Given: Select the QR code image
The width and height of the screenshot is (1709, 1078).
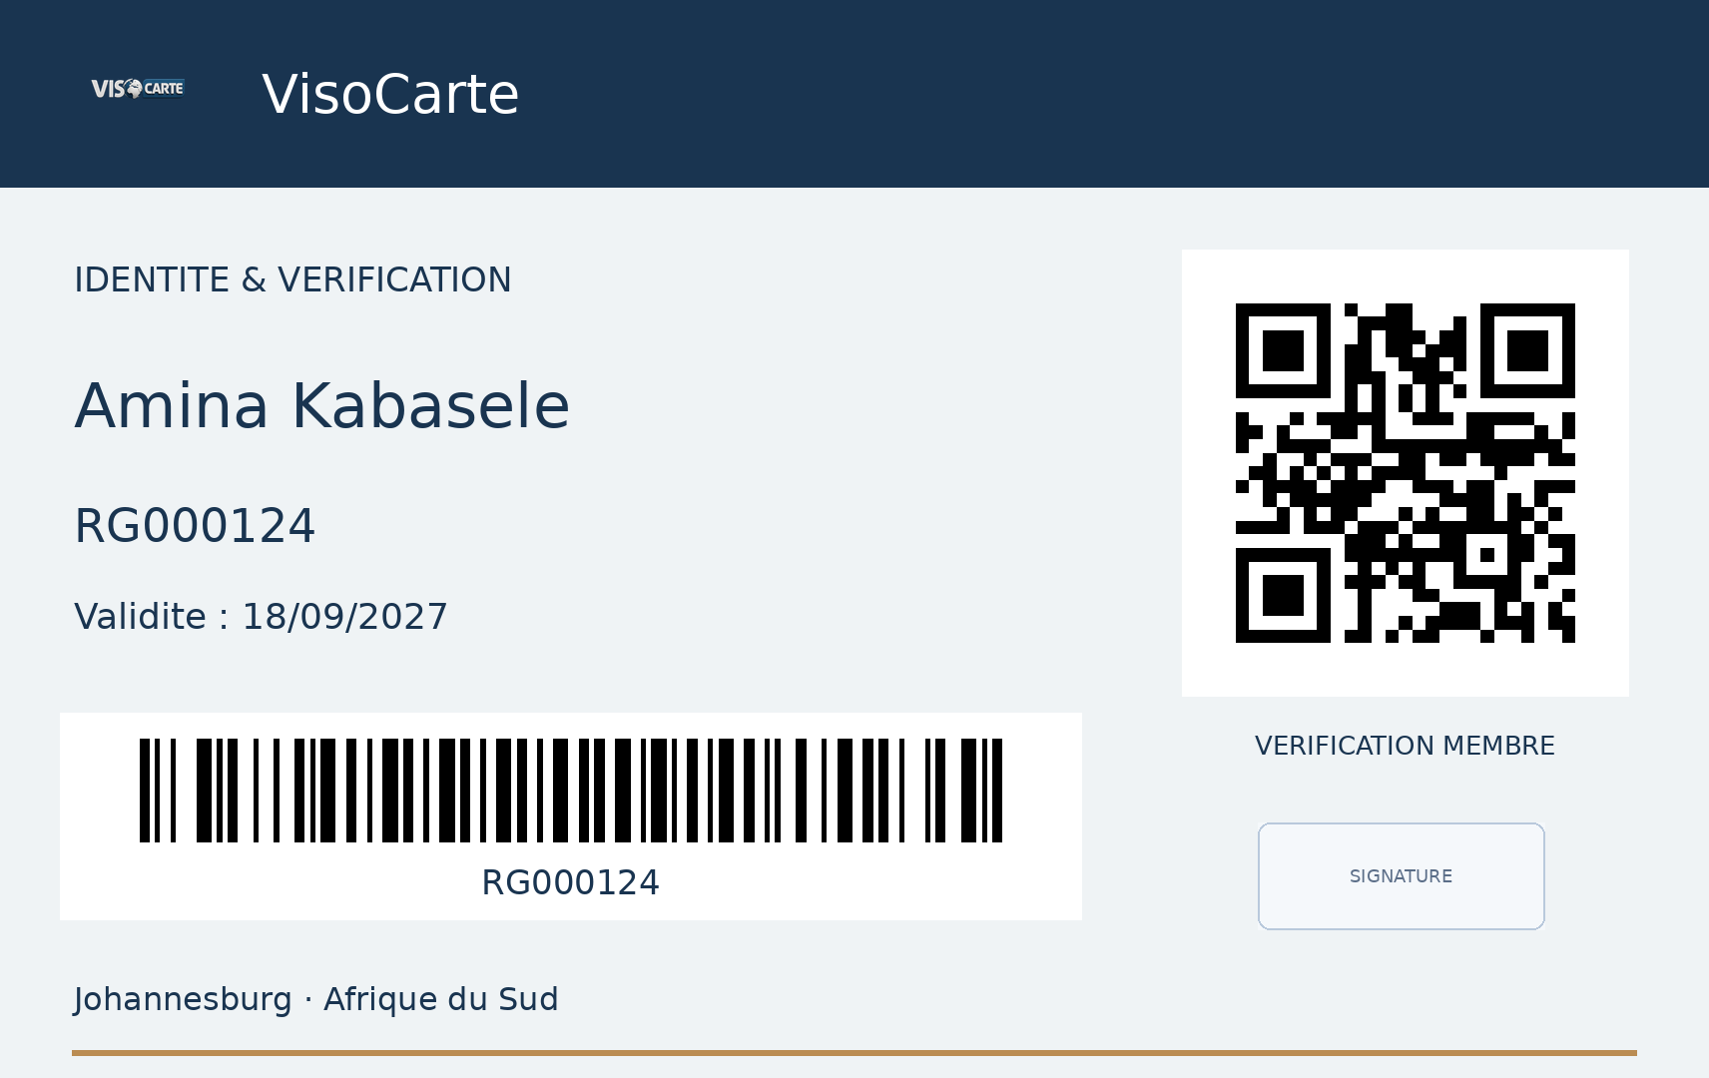Looking at the screenshot, I should click(1405, 473).
